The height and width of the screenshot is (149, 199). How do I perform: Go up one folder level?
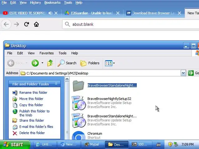[50, 63]
